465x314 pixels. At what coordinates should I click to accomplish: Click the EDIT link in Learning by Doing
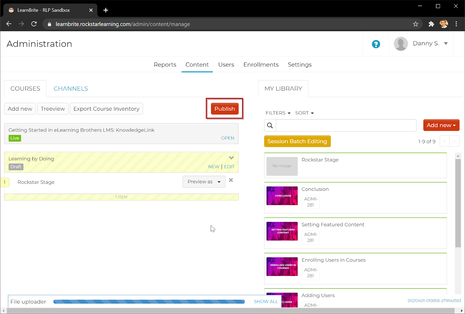pyautogui.click(x=229, y=167)
